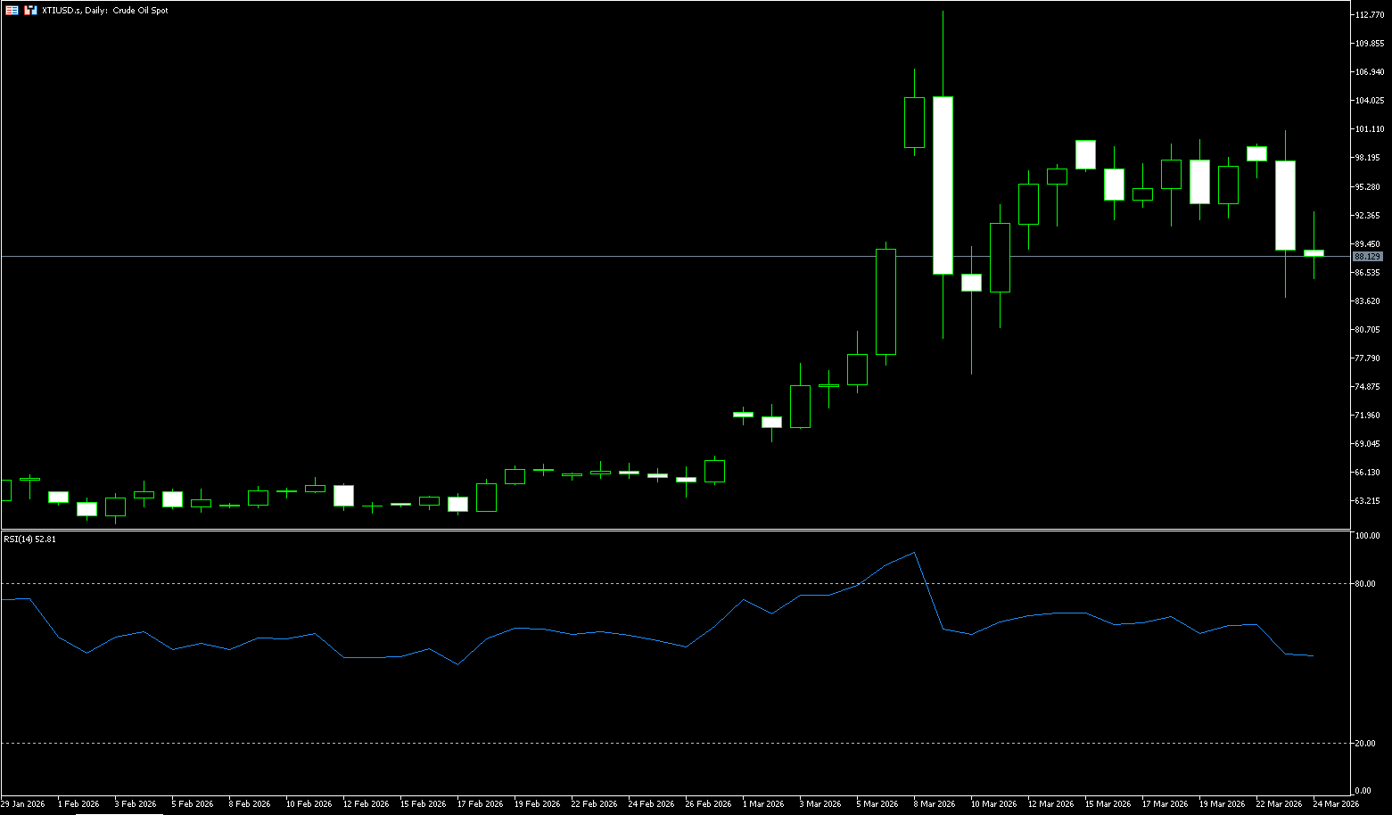Click the 63.215 price scale label

click(x=1367, y=501)
